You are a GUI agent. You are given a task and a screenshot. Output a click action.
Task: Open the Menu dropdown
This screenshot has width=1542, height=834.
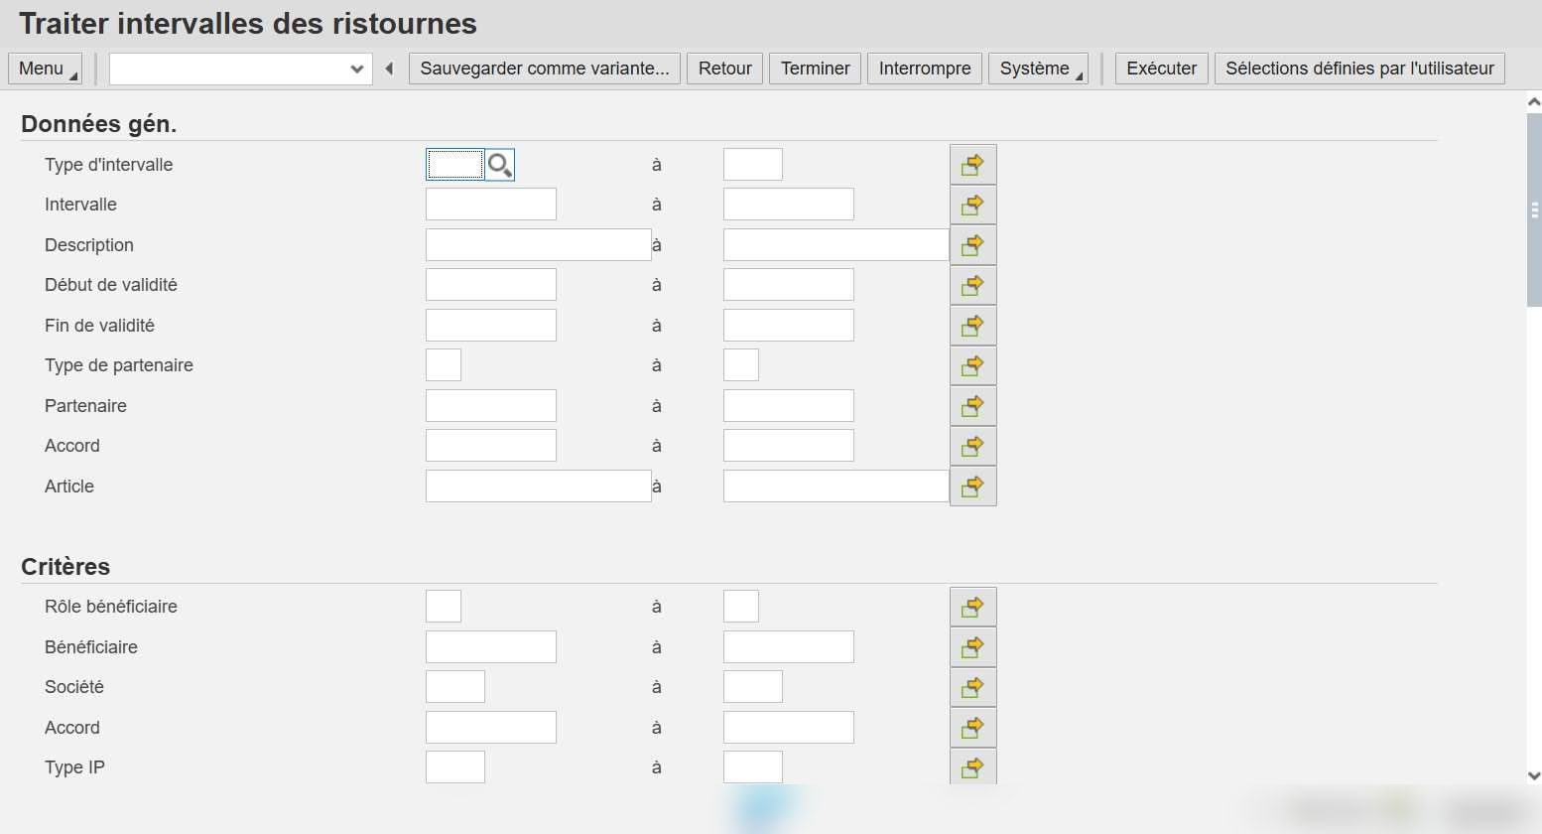pyautogui.click(x=45, y=69)
